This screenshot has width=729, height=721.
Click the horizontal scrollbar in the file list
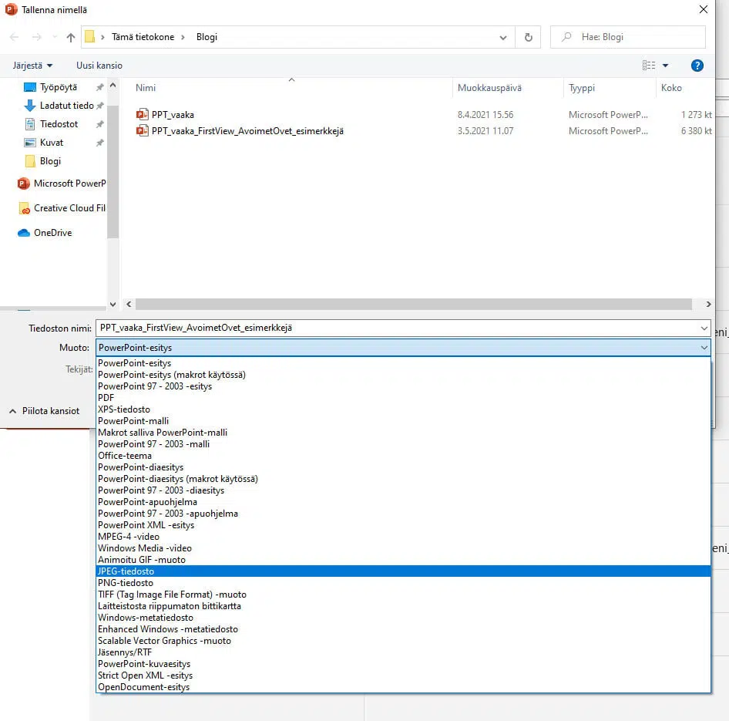coord(414,305)
